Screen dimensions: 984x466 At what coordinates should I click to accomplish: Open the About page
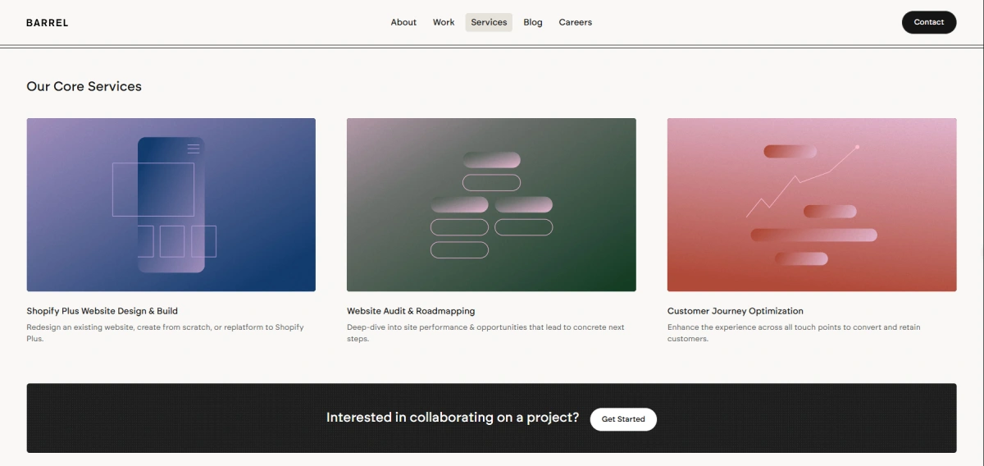(x=403, y=22)
